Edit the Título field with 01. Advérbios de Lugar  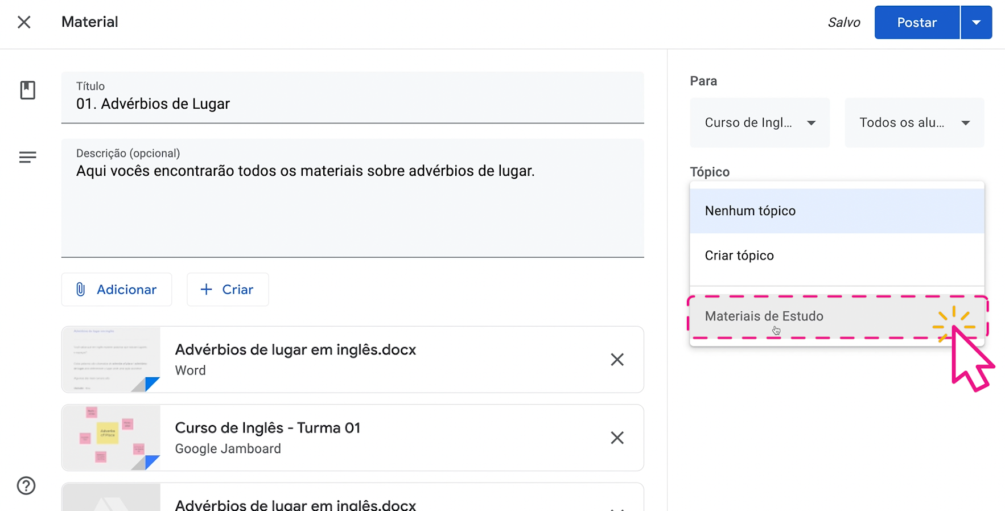pyautogui.click(x=353, y=97)
